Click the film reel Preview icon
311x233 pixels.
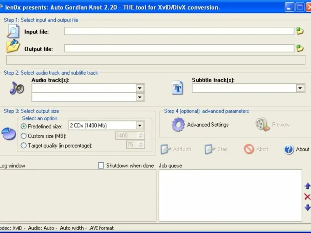[263, 124]
